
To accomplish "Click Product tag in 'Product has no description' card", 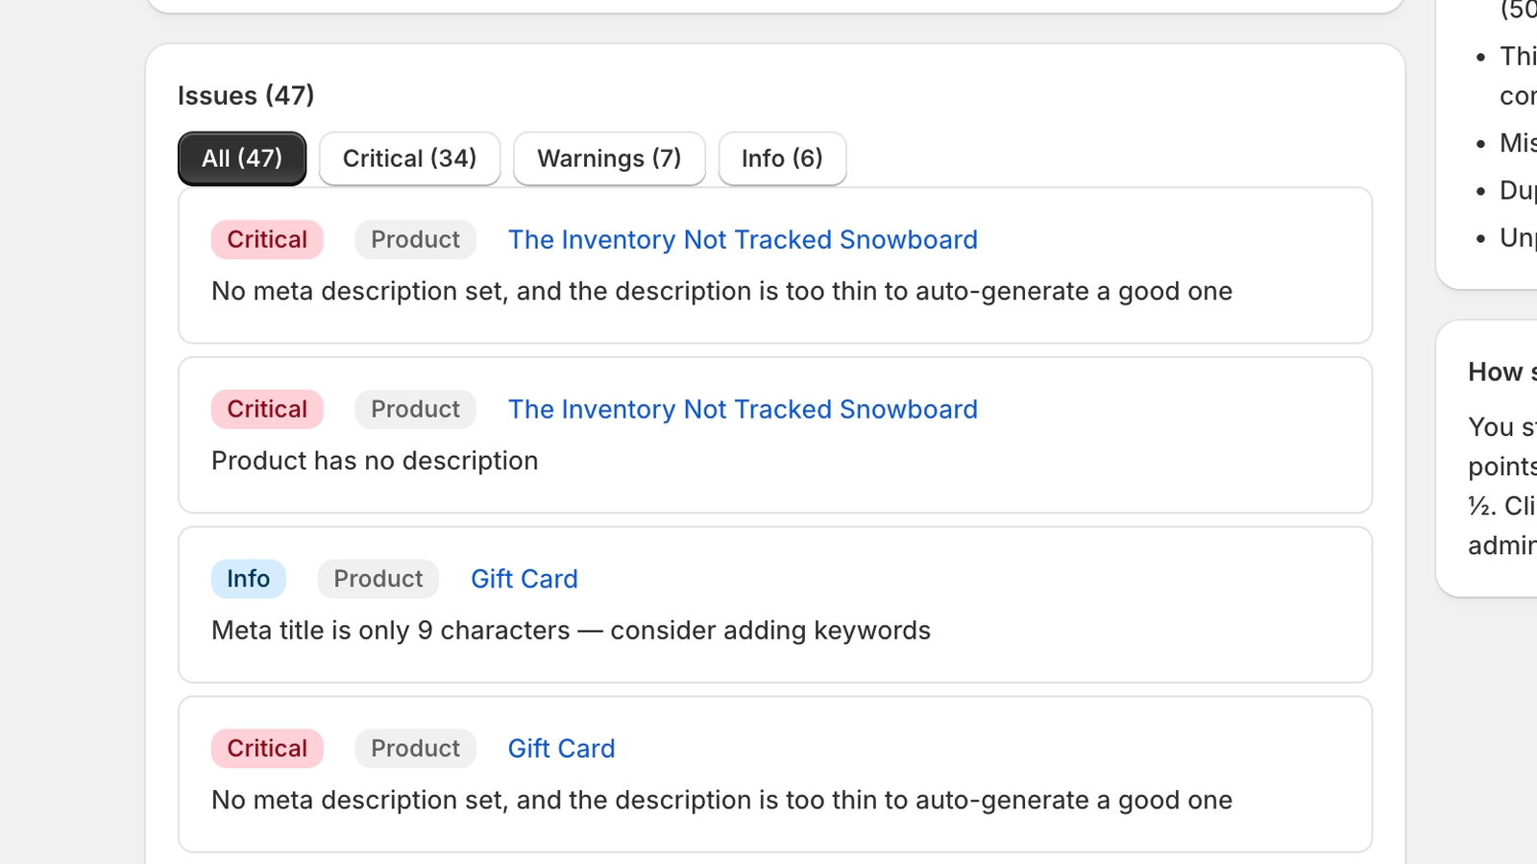I will pyautogui.click(x=415, y=410).
